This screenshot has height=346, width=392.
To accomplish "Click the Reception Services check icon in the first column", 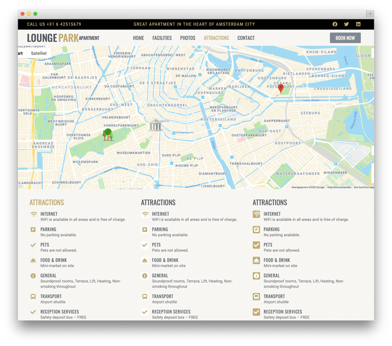I will pos(33,312).
